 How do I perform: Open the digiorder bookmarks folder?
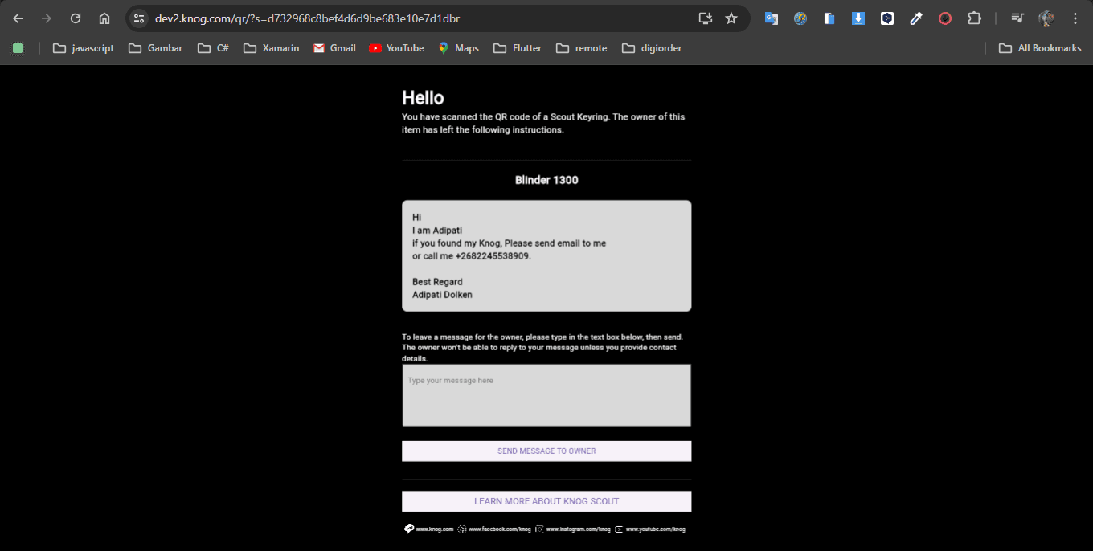click(x=652, y=48)
